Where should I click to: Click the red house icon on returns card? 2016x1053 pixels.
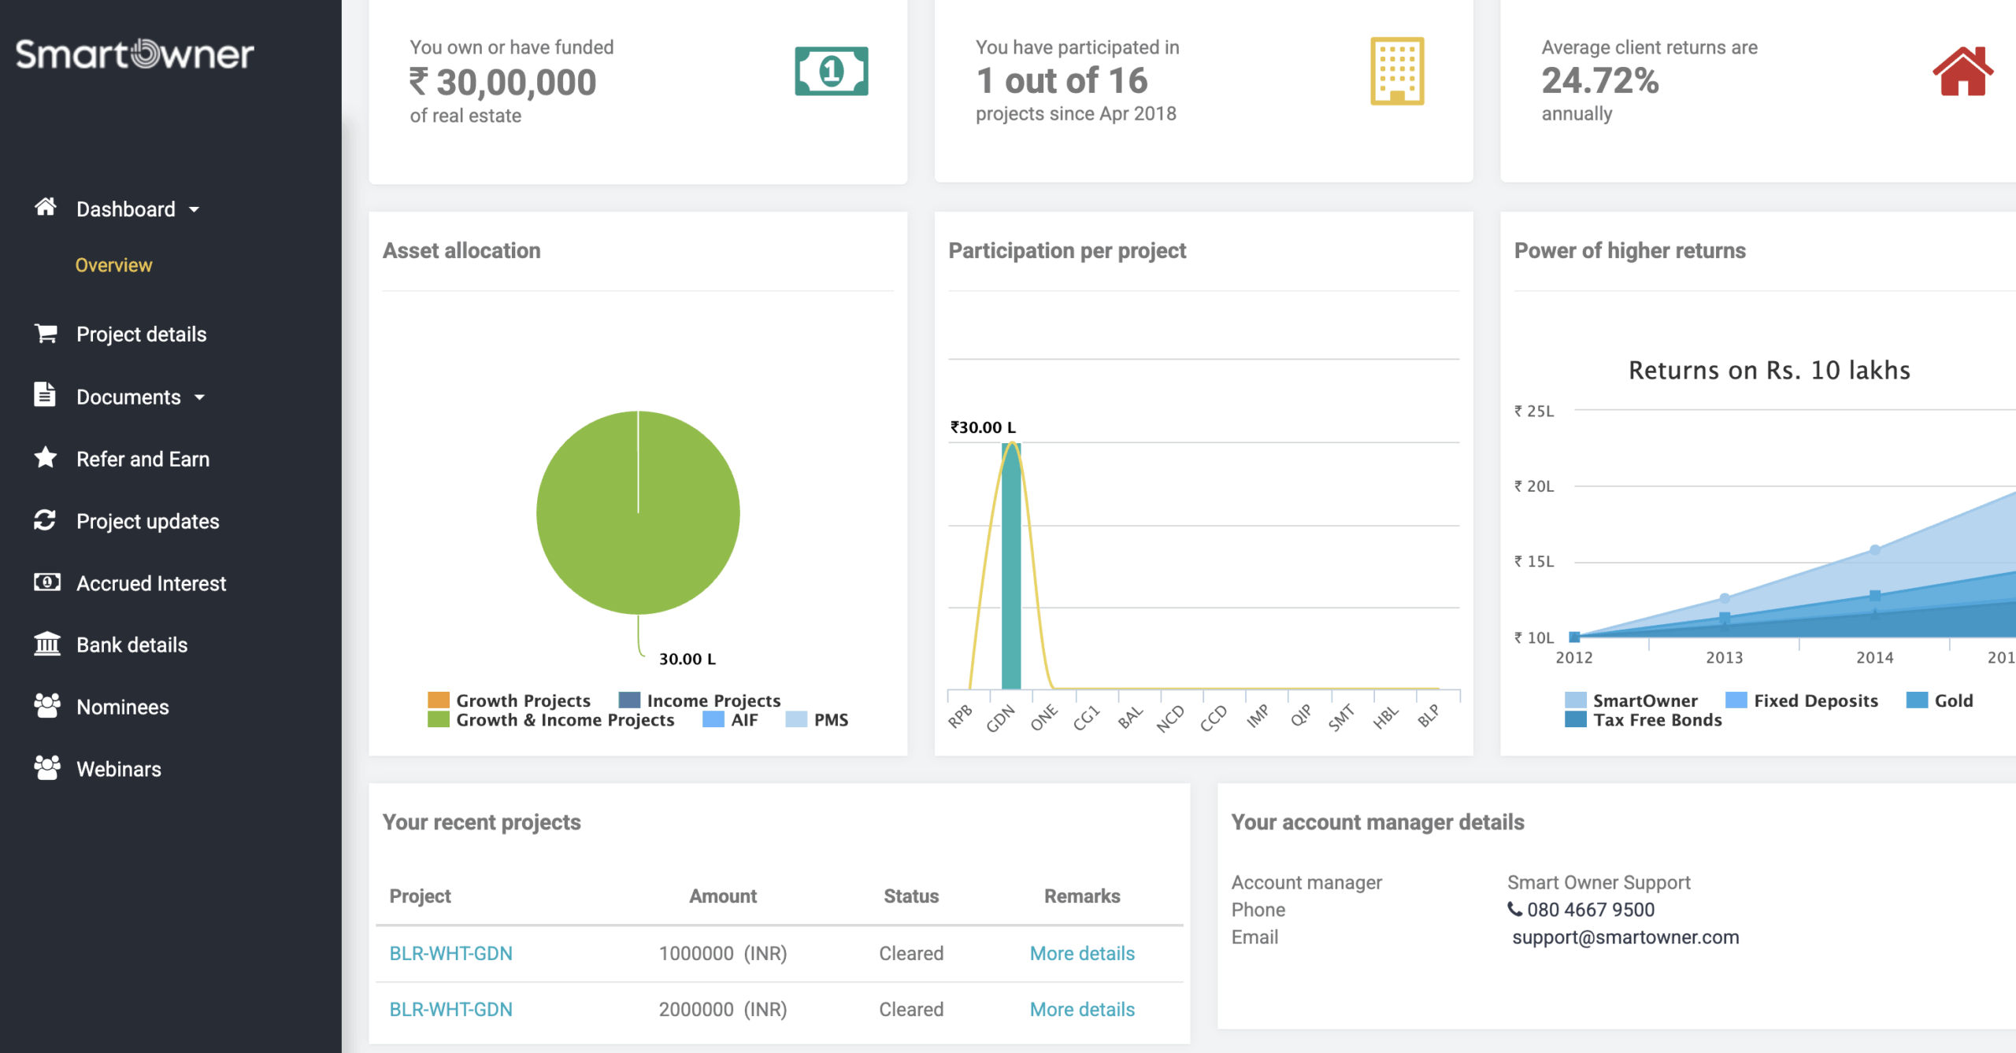click(1962, 72)
